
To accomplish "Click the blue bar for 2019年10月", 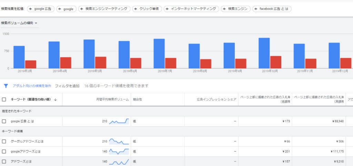I will click(x=264, y=53).
